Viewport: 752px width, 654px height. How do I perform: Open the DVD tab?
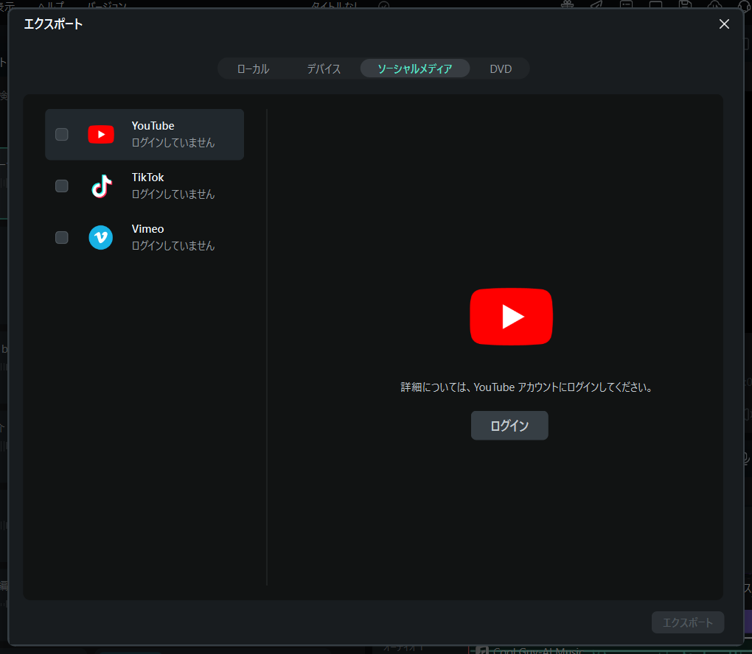[x=501, y=68]
